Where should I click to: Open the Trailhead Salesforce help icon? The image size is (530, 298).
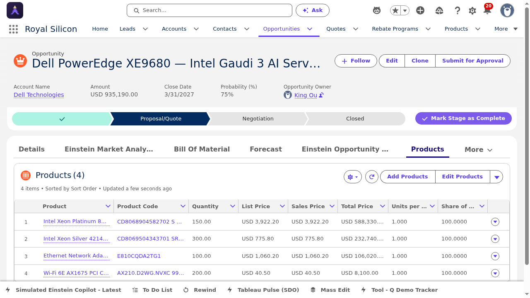(440, 10)
